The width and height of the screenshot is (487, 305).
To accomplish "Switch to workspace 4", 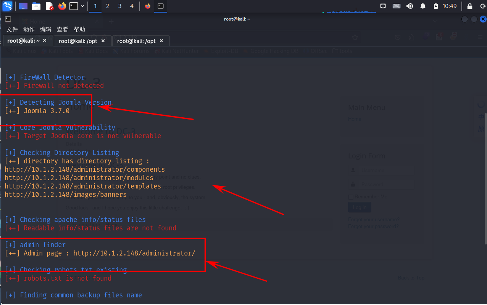I will pos(132,6).
